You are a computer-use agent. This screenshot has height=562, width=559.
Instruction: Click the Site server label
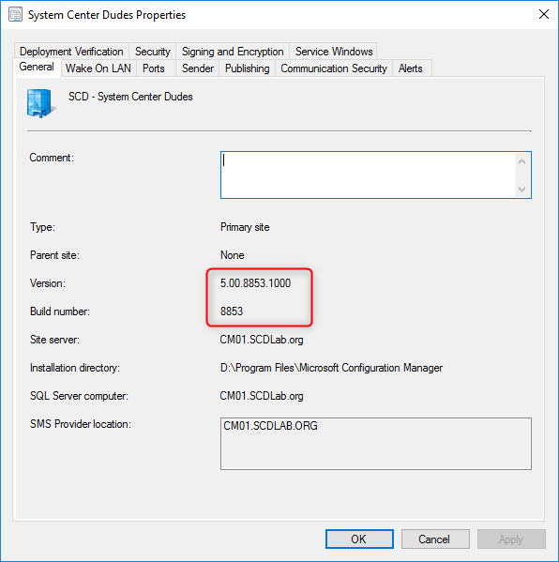click(54, 340)
